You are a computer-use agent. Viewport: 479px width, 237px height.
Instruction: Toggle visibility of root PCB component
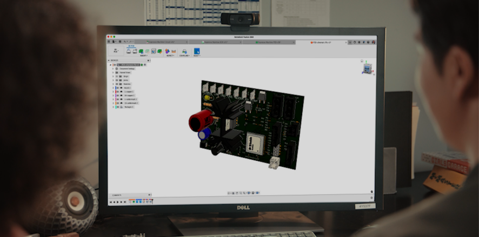coord(115,65)
